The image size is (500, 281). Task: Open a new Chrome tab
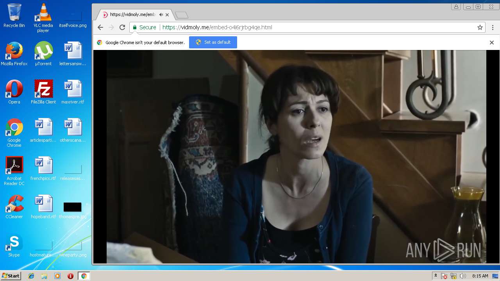point(182,15)
